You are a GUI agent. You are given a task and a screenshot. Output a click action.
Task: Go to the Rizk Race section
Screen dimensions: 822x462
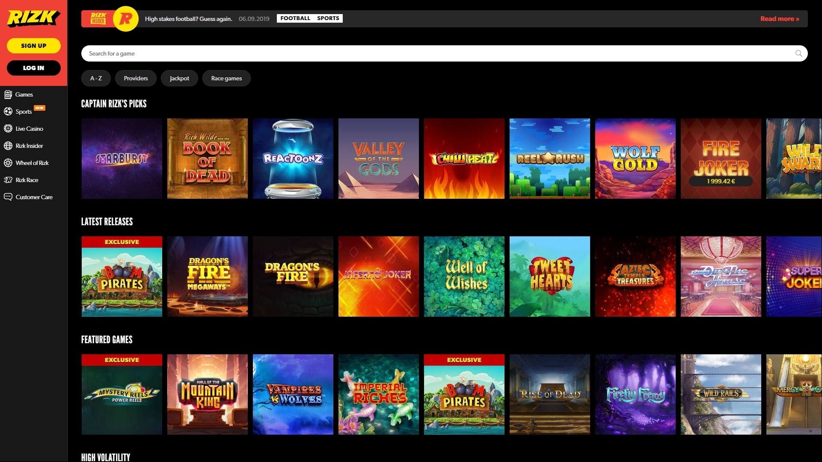(27, 180)
